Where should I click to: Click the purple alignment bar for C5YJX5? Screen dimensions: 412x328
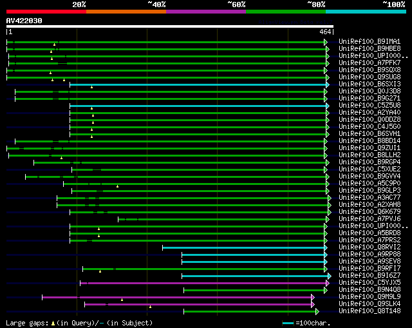203,284
